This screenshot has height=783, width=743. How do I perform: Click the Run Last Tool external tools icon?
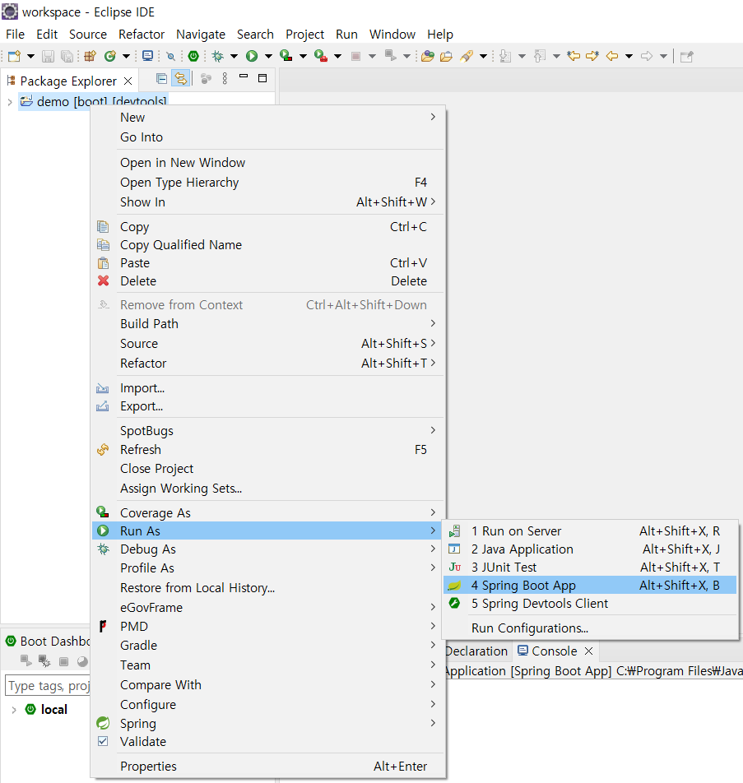coord(321,56)
